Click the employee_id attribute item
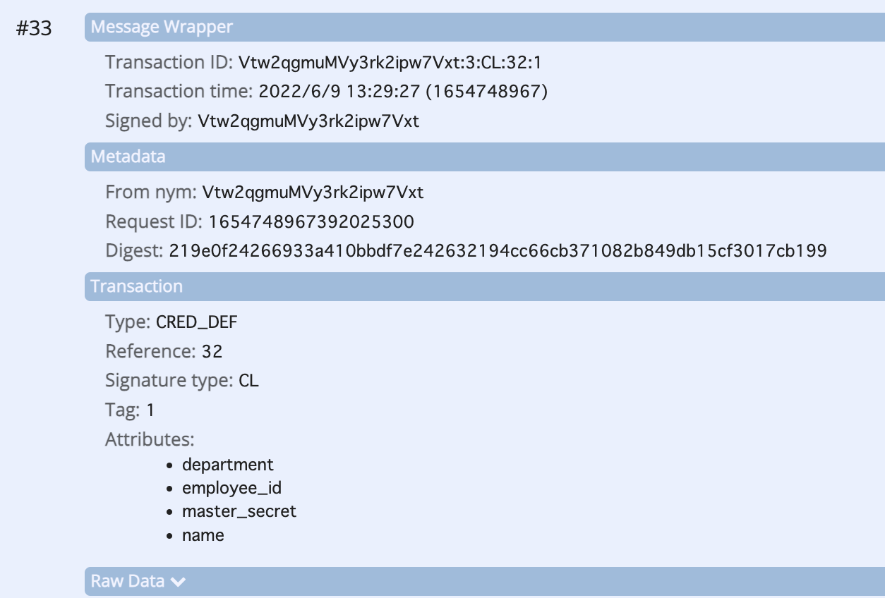The height and width of the screenshot is (598, 885). coord(231,488)
